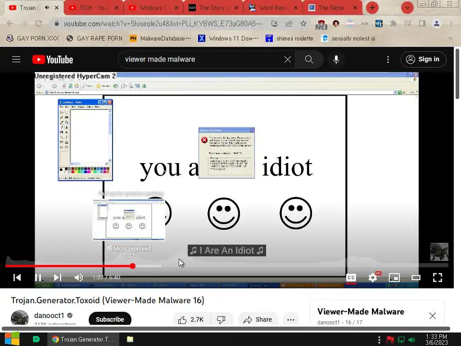Enter full screen mode
The height and width of the screenshot is (346, 461).
click(438, 278)
